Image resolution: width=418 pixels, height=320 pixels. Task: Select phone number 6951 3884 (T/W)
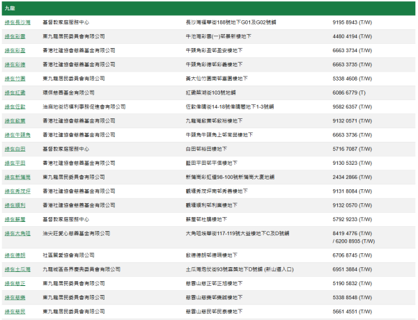pyautogui.click(x=352, y=270)
